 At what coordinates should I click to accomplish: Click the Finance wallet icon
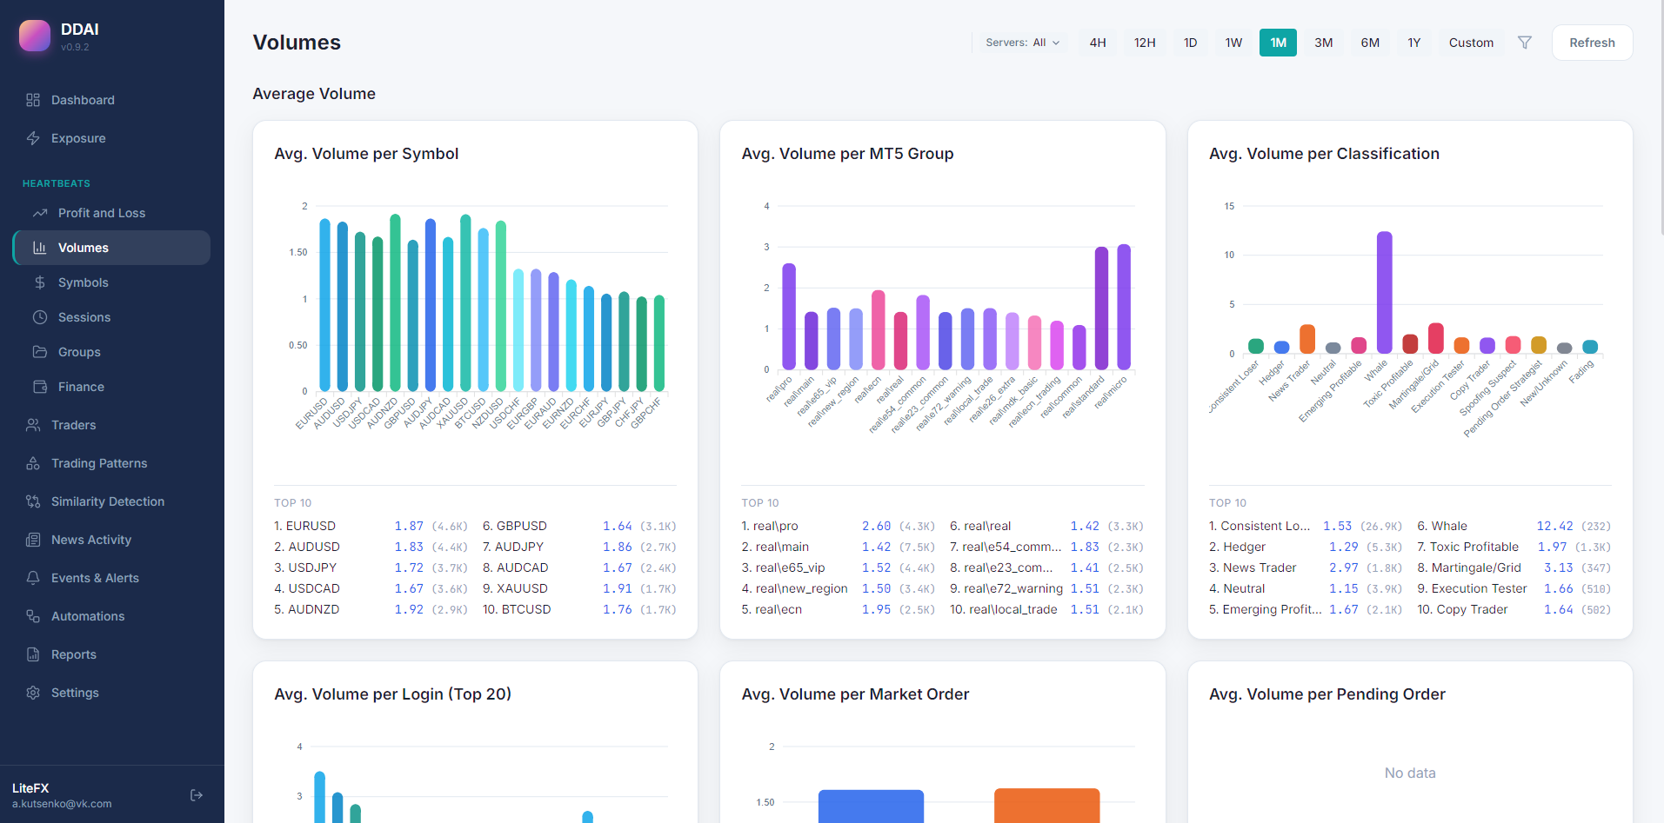pos(40,387)
